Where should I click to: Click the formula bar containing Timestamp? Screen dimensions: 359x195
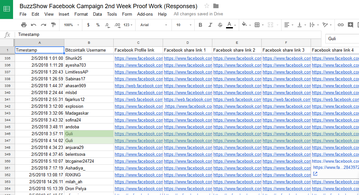168,35
